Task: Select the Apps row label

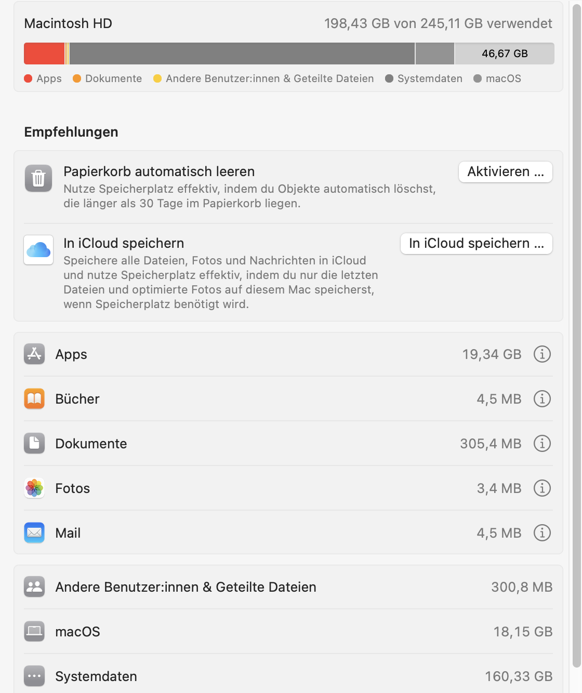Action: click(71, 354)
